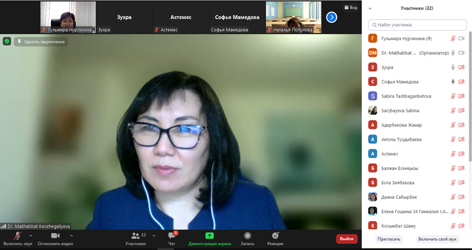Click muted microphone for Диана Сабырбек

tap(453, 197)
